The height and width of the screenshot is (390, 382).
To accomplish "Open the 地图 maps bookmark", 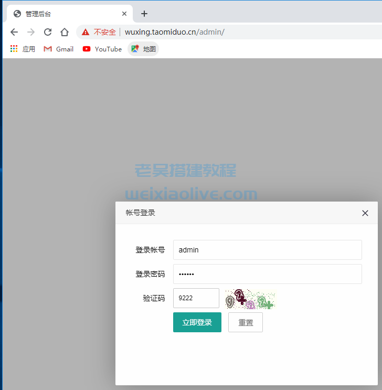I will coord(143,49).
